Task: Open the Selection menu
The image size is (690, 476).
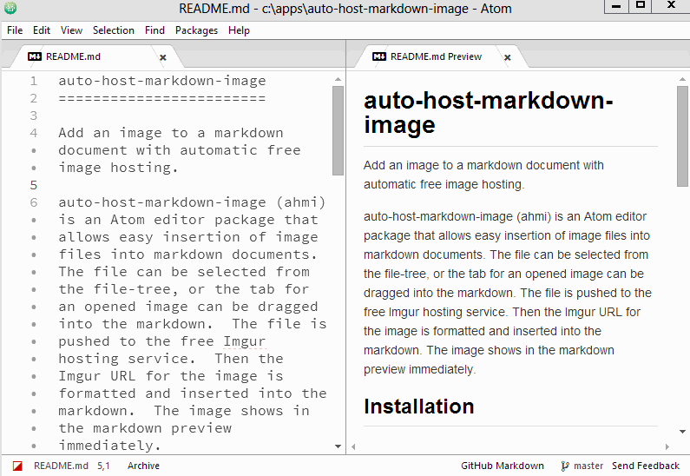Action: (x=114, y=30)
